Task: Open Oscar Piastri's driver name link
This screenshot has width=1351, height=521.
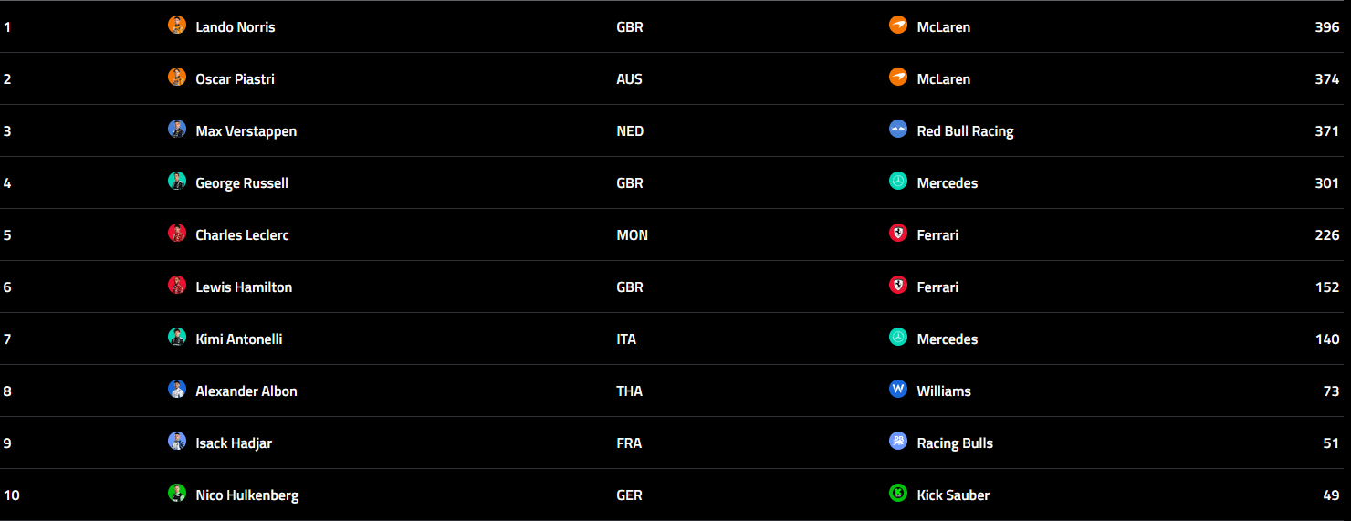Action: point(235,79)
